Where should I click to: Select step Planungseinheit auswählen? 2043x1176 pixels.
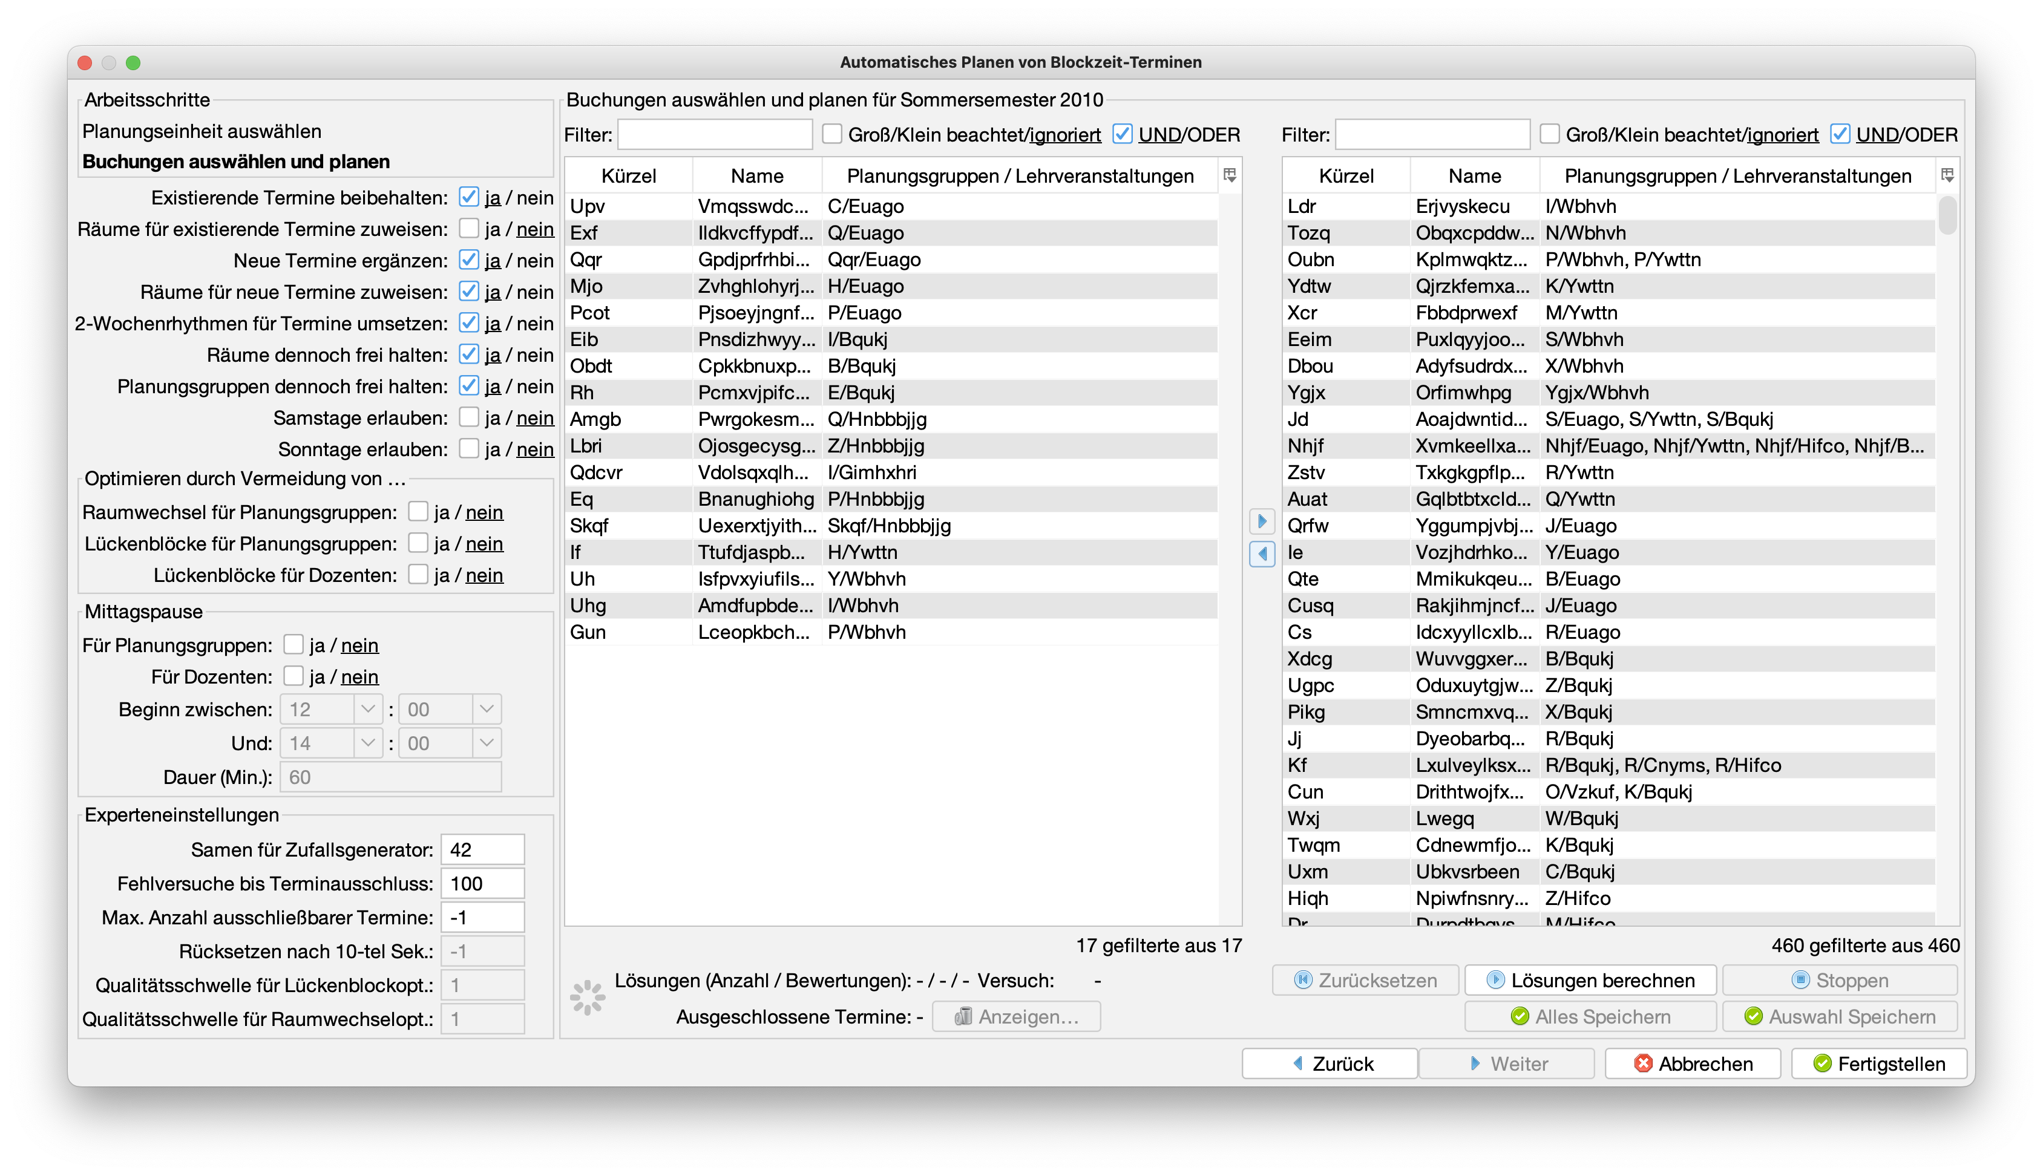pyautogui.click(x=202, y=131)
